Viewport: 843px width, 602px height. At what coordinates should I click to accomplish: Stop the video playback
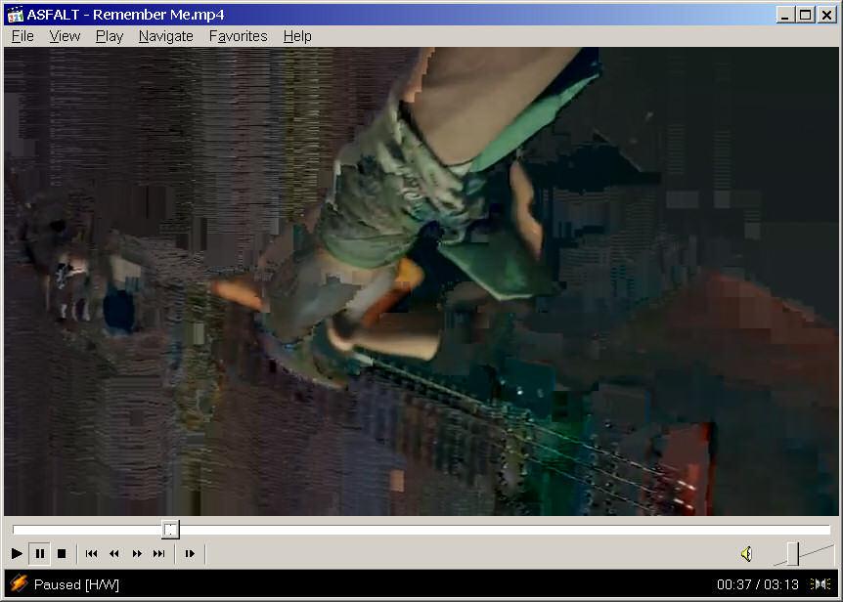point(62,554)
